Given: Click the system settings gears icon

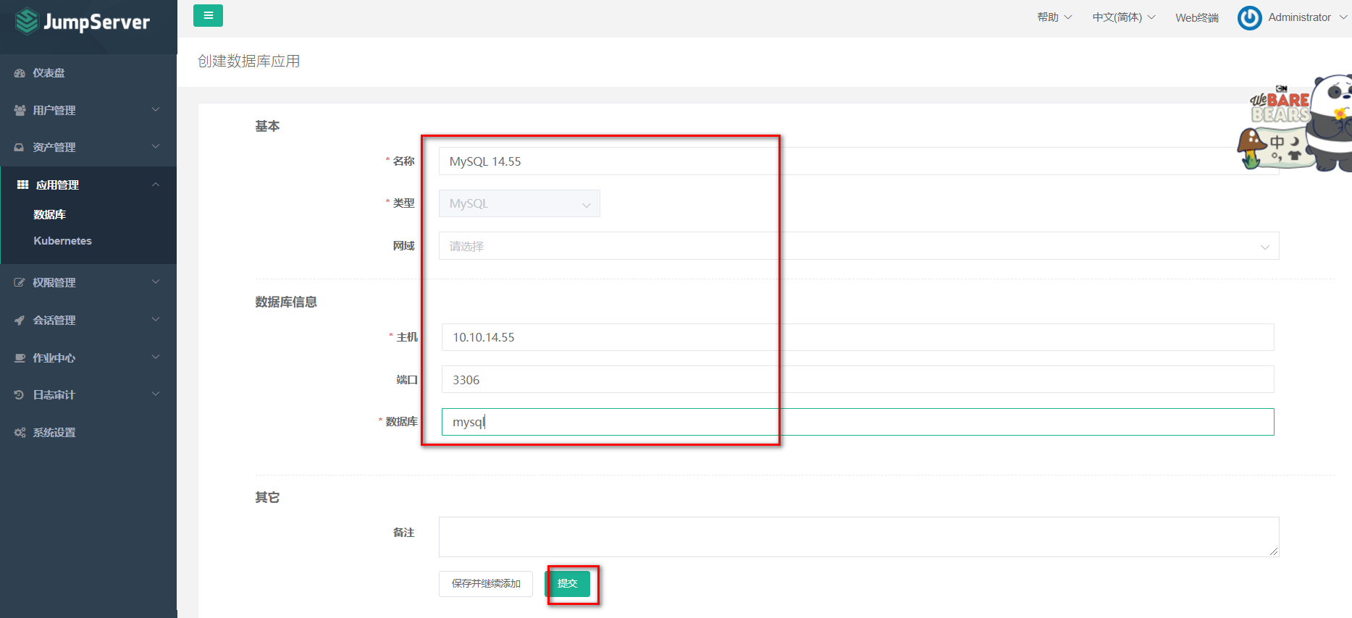Looking at the screenshot, I should pos(20,433).
